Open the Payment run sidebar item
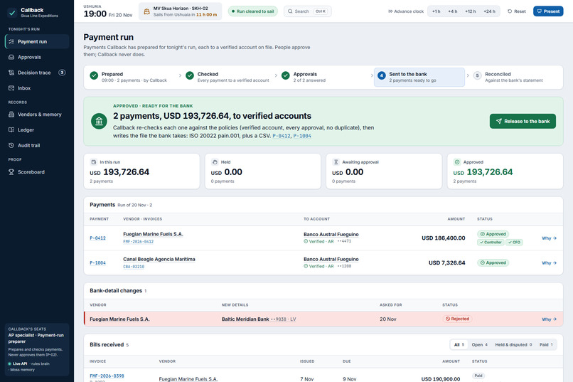This screenshot has width=573, height=382. pos(37,42)
